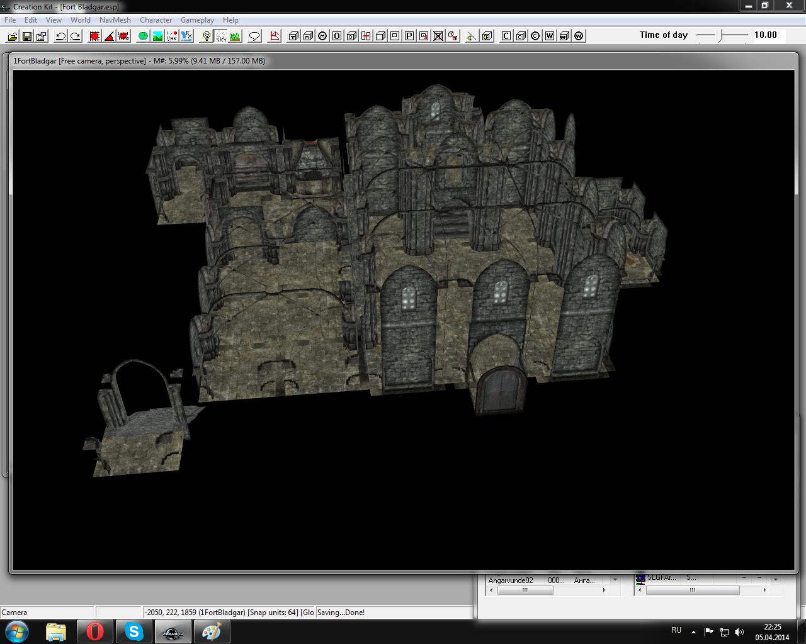
Task: Save the plugin with the floppy disk icon
Action: click(27, 36)
